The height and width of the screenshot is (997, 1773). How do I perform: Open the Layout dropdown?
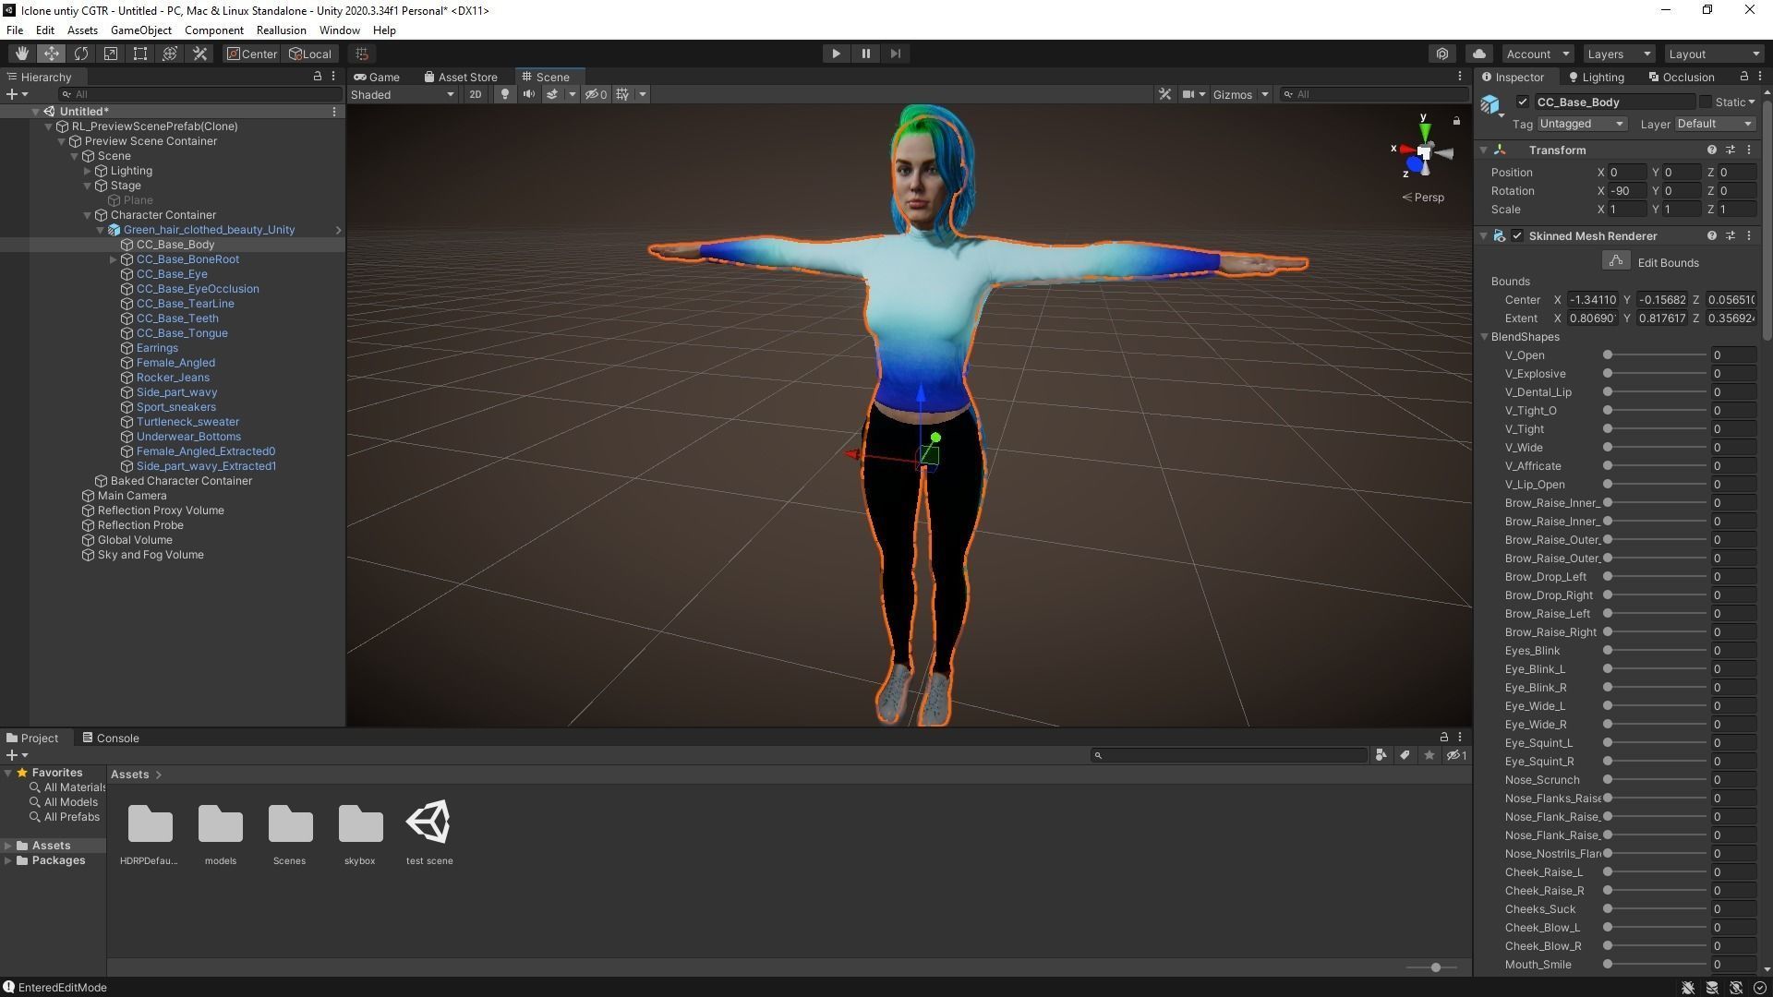click(1713, 54)
